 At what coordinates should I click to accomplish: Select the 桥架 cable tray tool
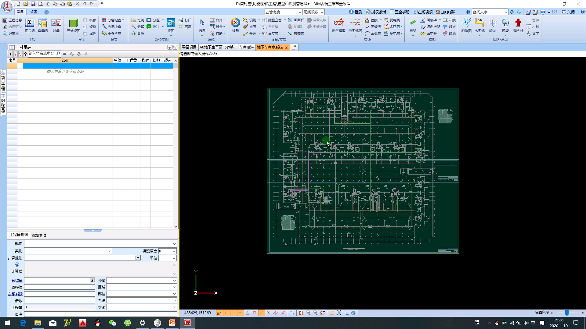[x=413, y=26]
